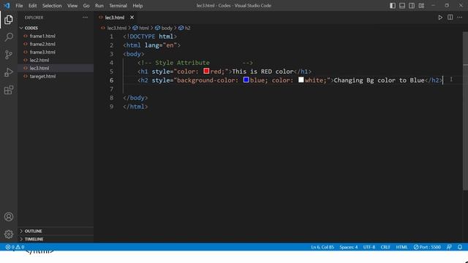Open the Explorer view icon

coord(9,20)
